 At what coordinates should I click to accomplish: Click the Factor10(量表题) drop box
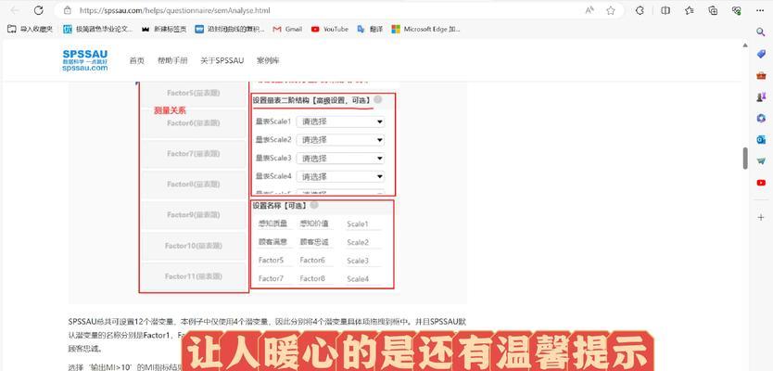click(x=193, y=246)
